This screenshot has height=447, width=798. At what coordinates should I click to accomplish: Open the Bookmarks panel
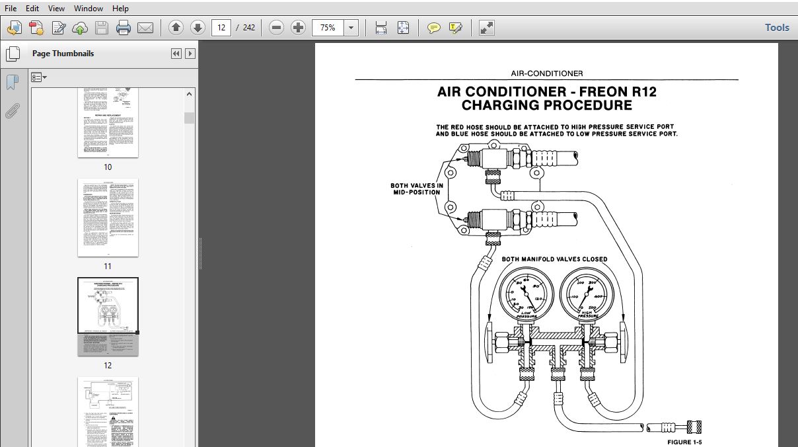(x=12, y=82)
